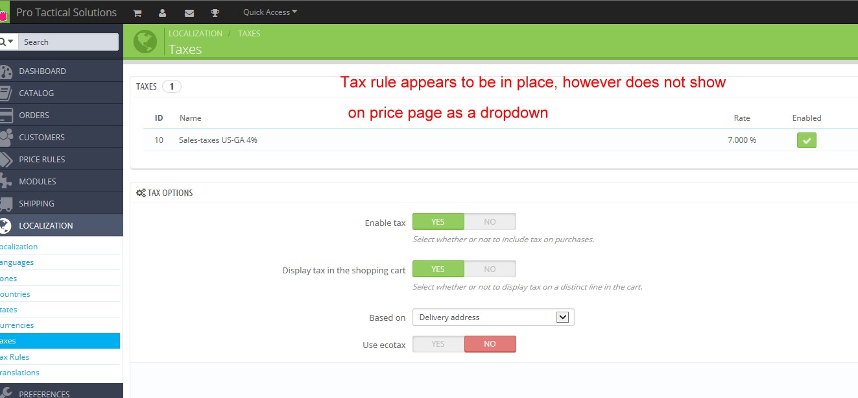Open the search magnifier dropdown

tap(7, 42)
